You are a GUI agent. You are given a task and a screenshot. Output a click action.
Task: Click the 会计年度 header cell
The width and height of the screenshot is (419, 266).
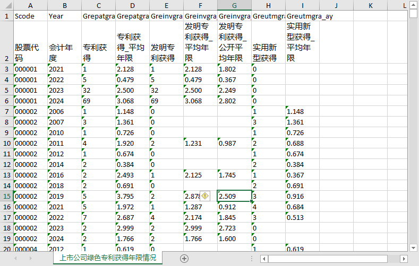pos(64,42)
